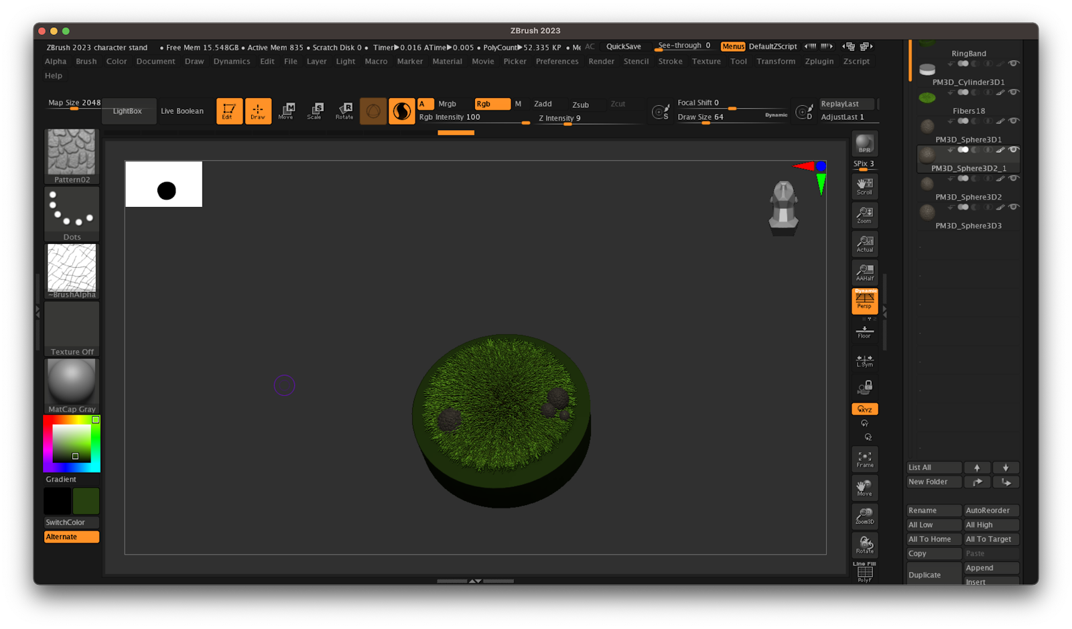Screen dimensions: 1072x629
Task: Select the Rotate transform icon in top toolbar
Action: (344, 111)
